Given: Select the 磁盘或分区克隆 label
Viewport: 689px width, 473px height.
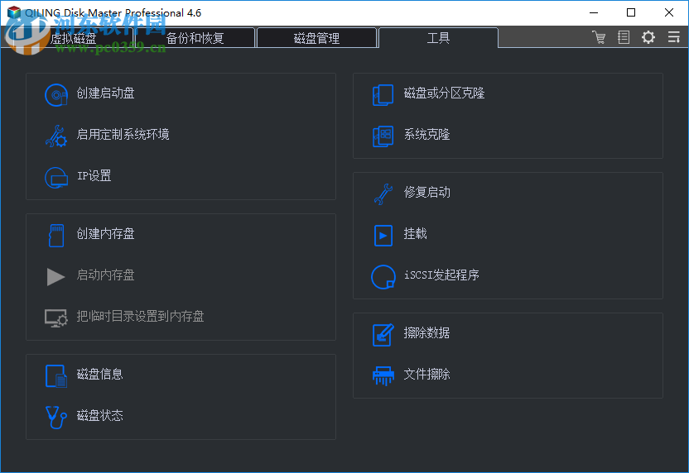Looking at the screenshot, I should pos(444,93).
